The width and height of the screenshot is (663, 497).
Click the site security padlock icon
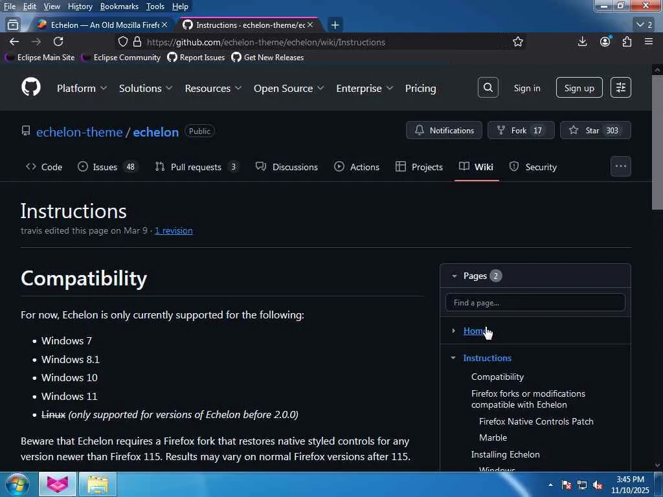(x=137, y=42)
